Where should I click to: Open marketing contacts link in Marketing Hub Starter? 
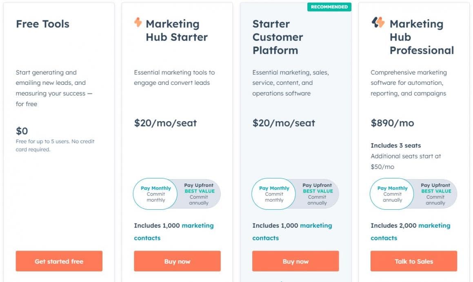click(198, 226)
